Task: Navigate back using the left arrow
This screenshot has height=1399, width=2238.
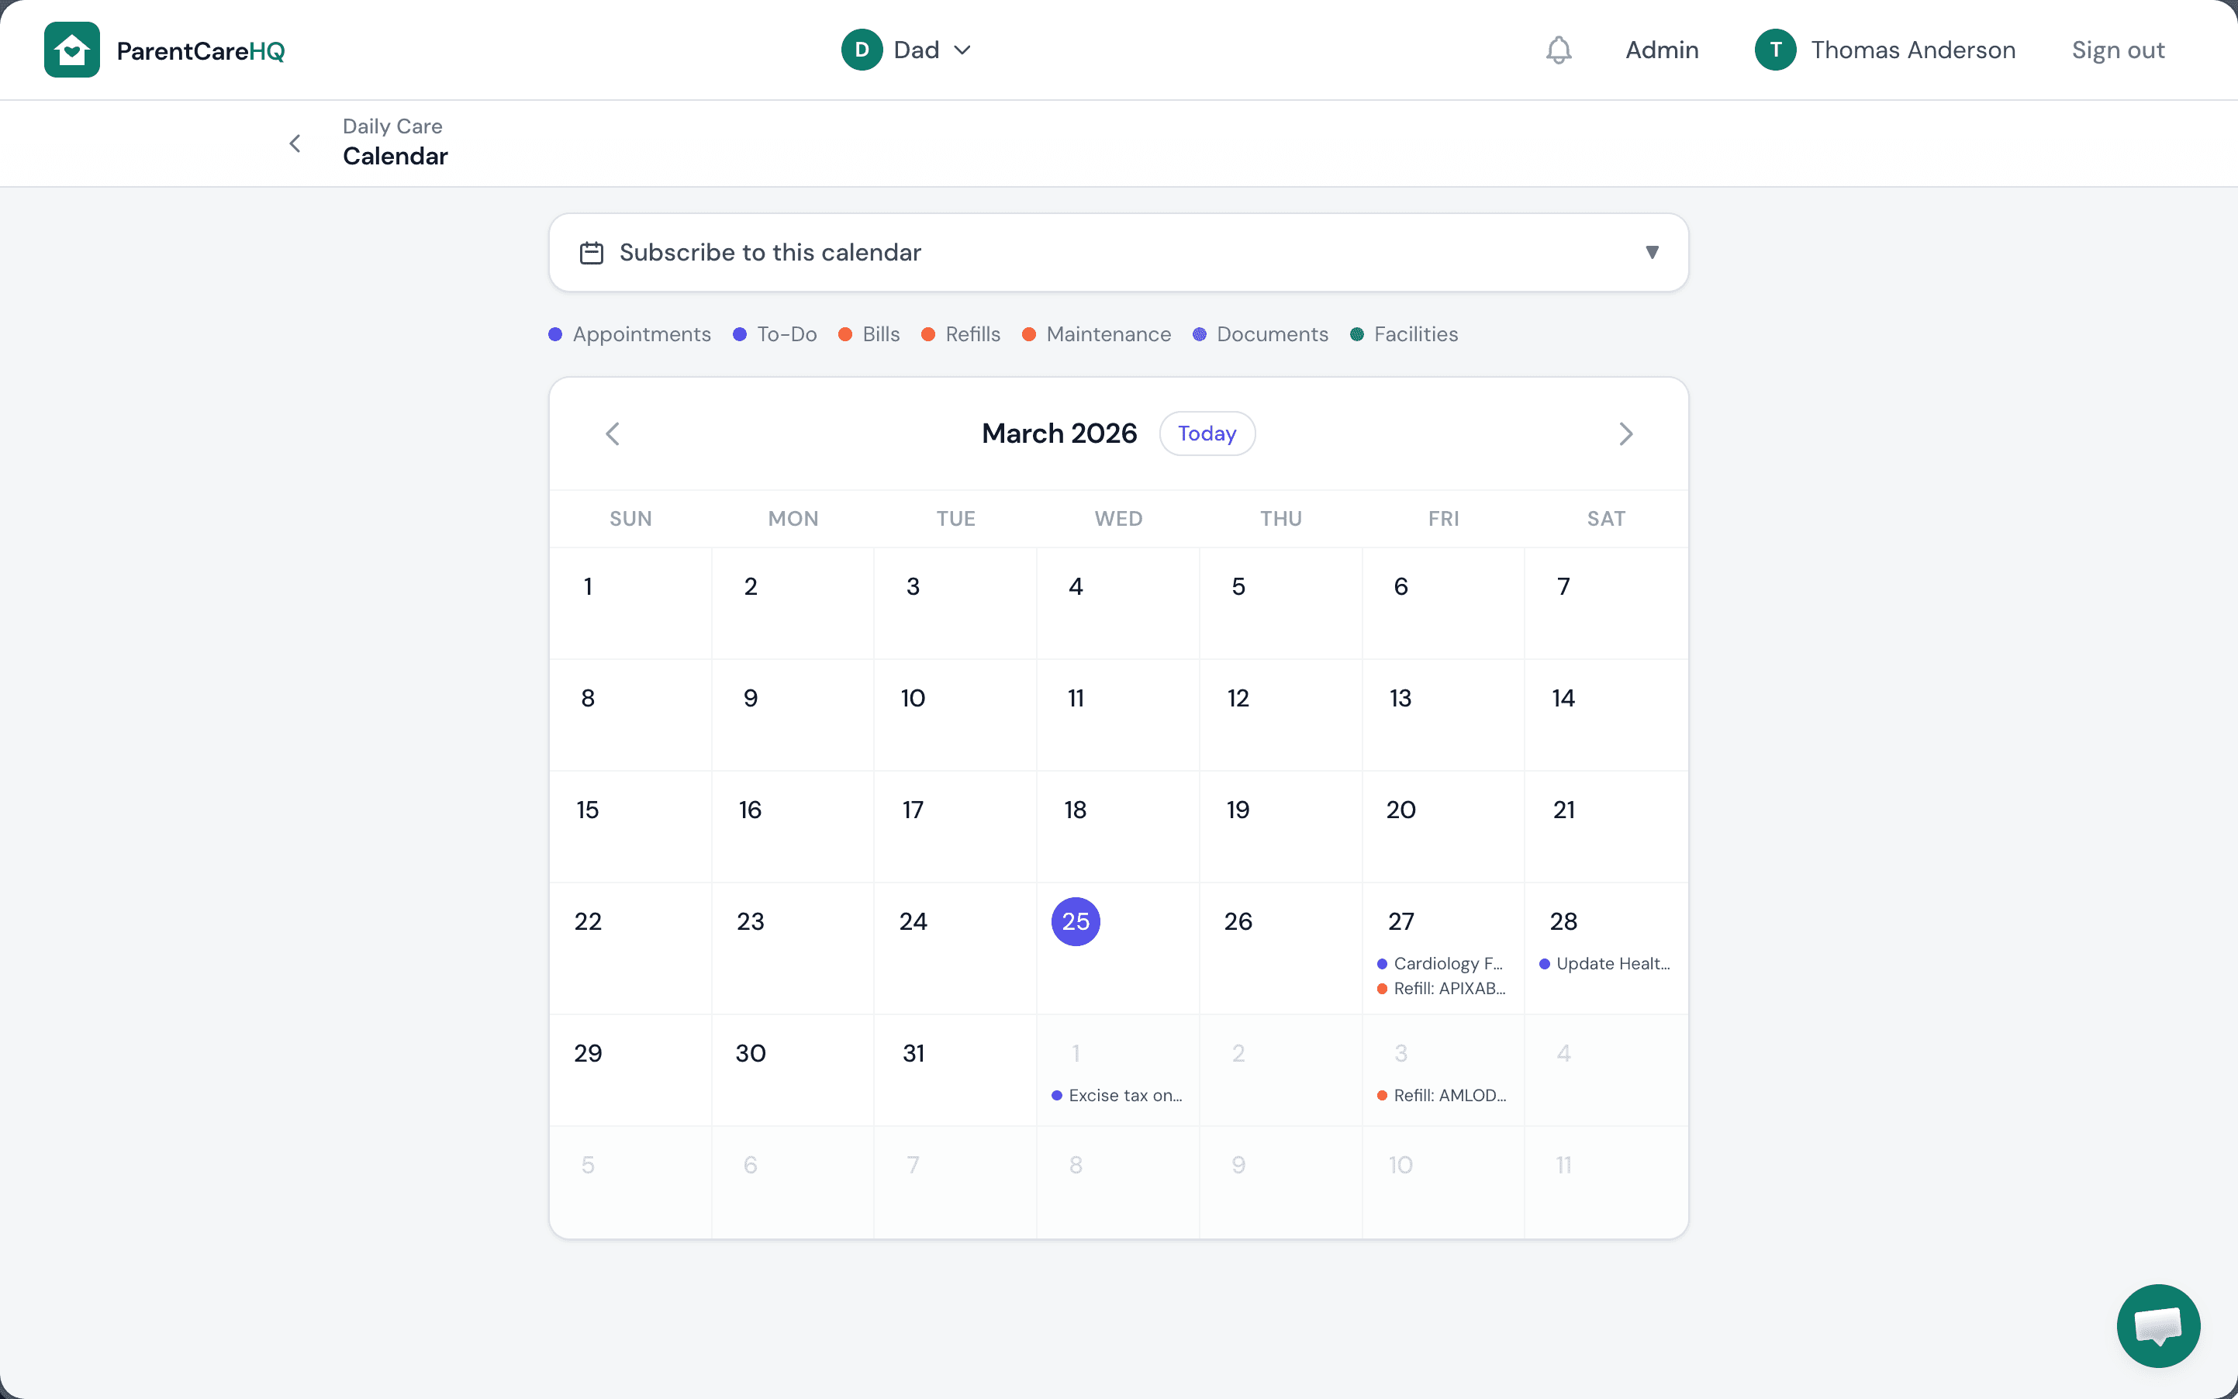Action: 295,143
